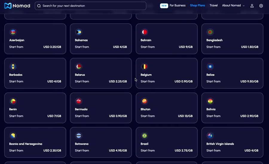Viewport: 269px width, 164px height.
Task: Open the Travel menu item
Action: coord(214,5)
